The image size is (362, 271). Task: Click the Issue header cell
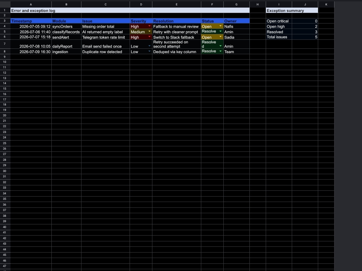105,21
